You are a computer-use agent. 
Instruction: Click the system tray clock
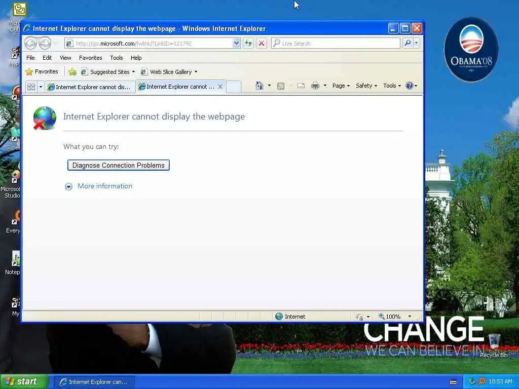[x=500, y=382]
